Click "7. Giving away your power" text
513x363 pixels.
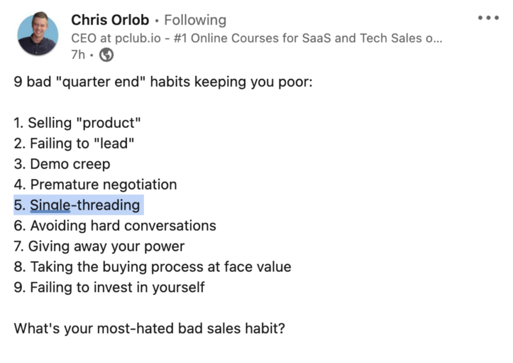click(x=99, y=246)
